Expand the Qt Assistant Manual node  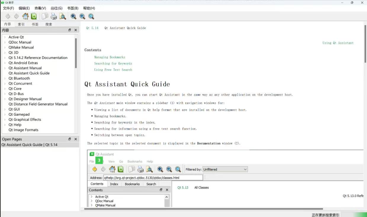(5, 68)
